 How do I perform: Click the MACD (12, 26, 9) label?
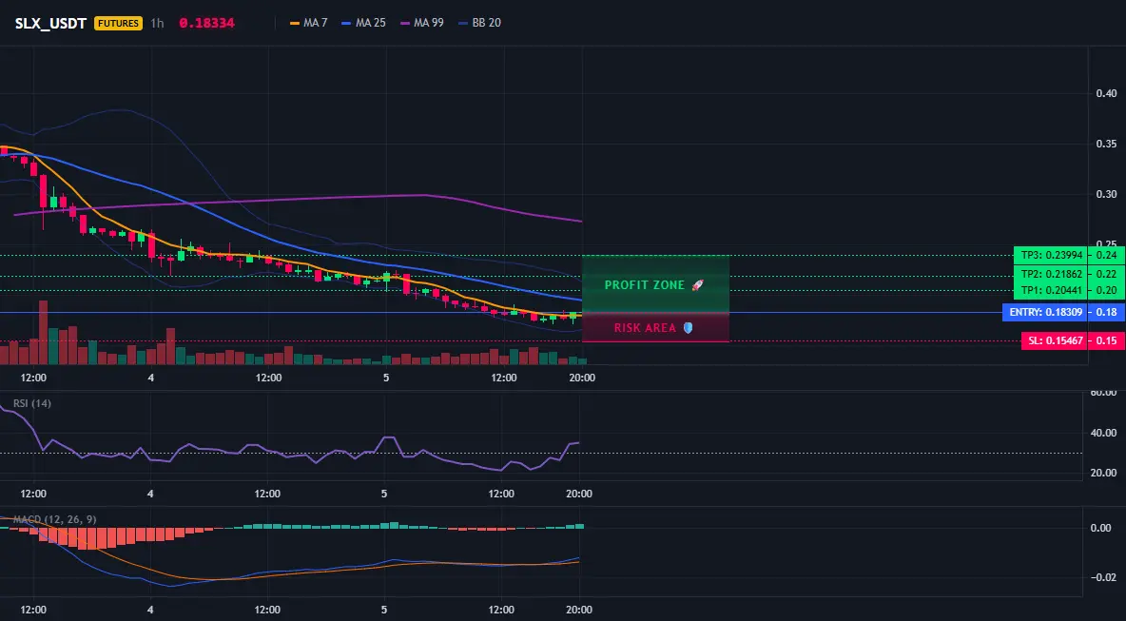(x=54, y=519)
